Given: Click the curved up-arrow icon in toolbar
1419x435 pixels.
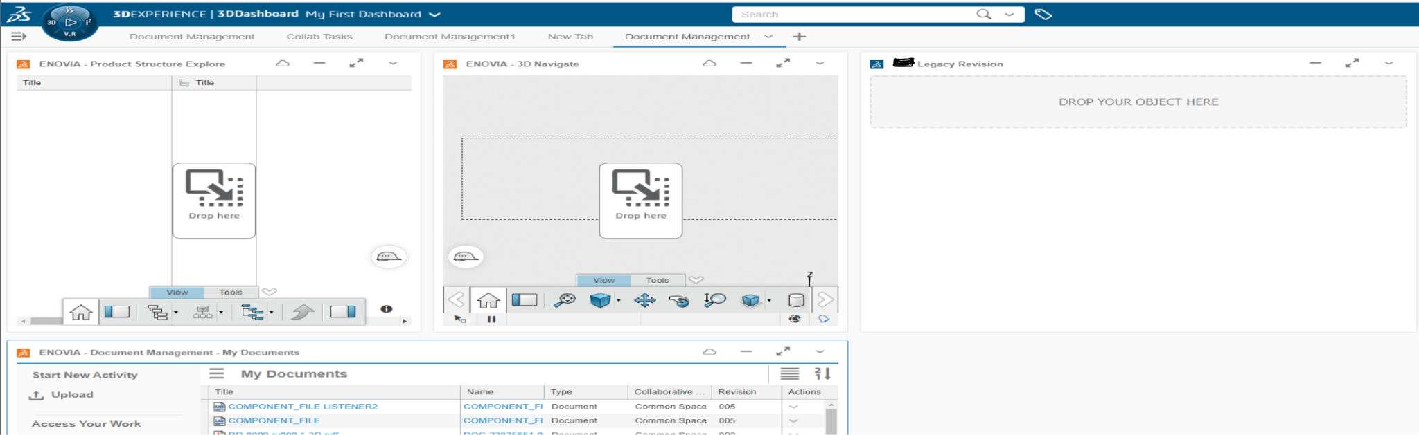Looking at the screenshot, I should pyautogui.click(x=302, y=312).
